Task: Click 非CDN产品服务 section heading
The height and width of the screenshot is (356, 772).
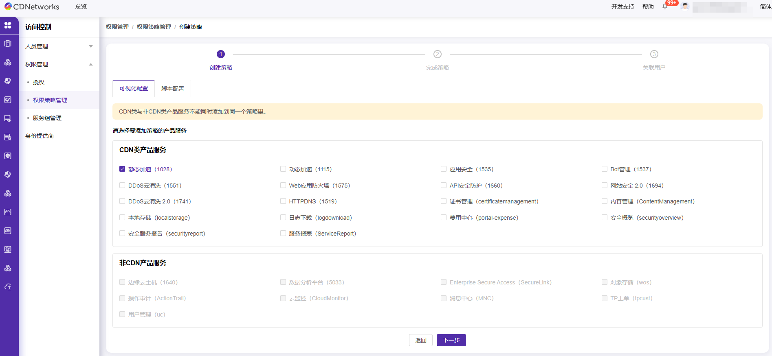Action: (143, 263)
